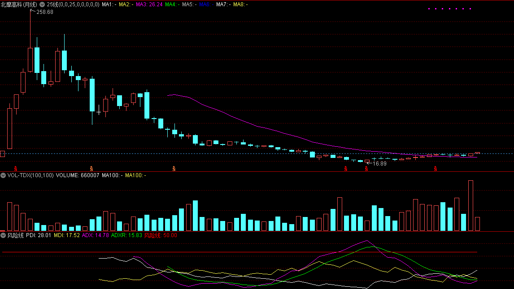Image resolution: width=514 pixels, height=289 pixels.
Task: Click the green MA4: - legend
Action: (172, 4)
